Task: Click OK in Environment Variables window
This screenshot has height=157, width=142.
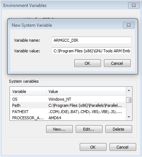Action: coord(93,147)
